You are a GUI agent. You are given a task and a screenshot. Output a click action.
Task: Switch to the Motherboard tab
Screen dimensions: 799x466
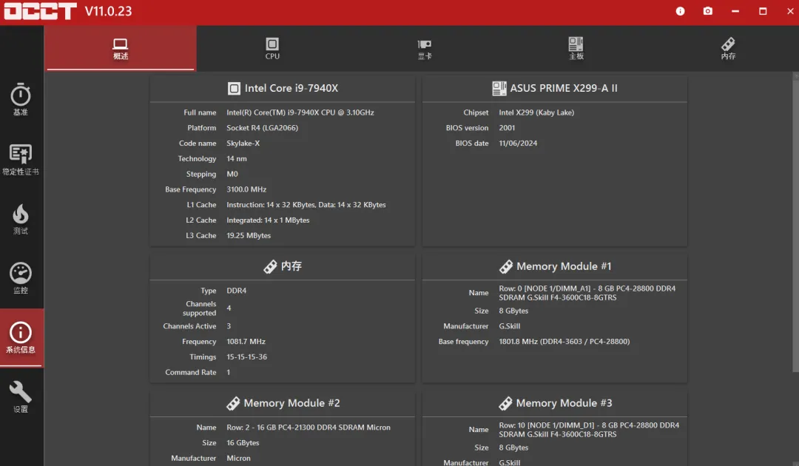tap(576, 48)
